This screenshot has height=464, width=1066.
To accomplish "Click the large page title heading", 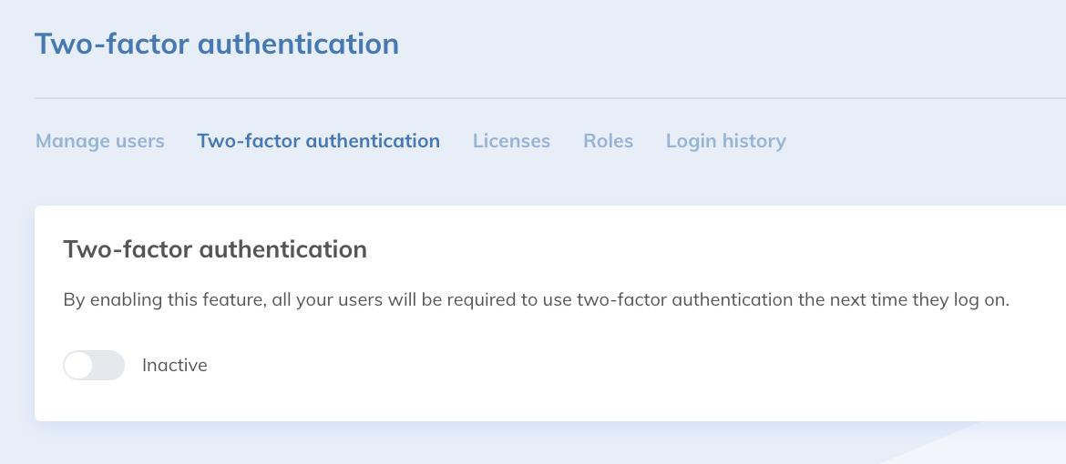I will tap(217, 44).
